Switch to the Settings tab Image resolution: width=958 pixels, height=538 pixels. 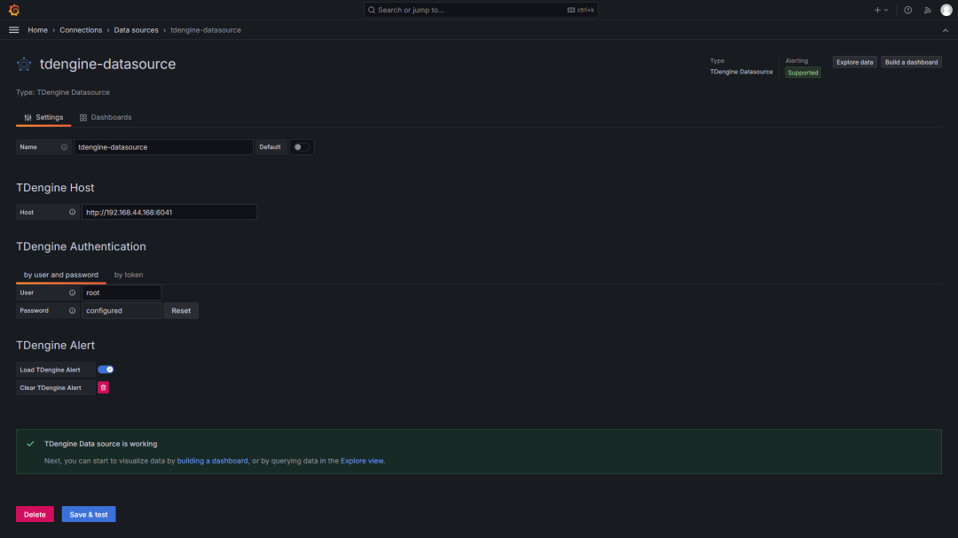tap(43, 117)
